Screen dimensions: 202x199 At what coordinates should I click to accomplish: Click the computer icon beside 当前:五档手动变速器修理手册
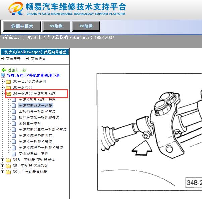(3, 75)
